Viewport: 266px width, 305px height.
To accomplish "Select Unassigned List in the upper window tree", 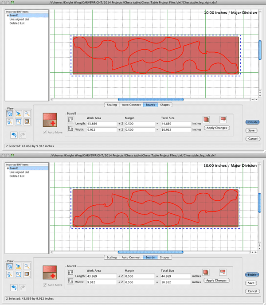I will (19, 19).
